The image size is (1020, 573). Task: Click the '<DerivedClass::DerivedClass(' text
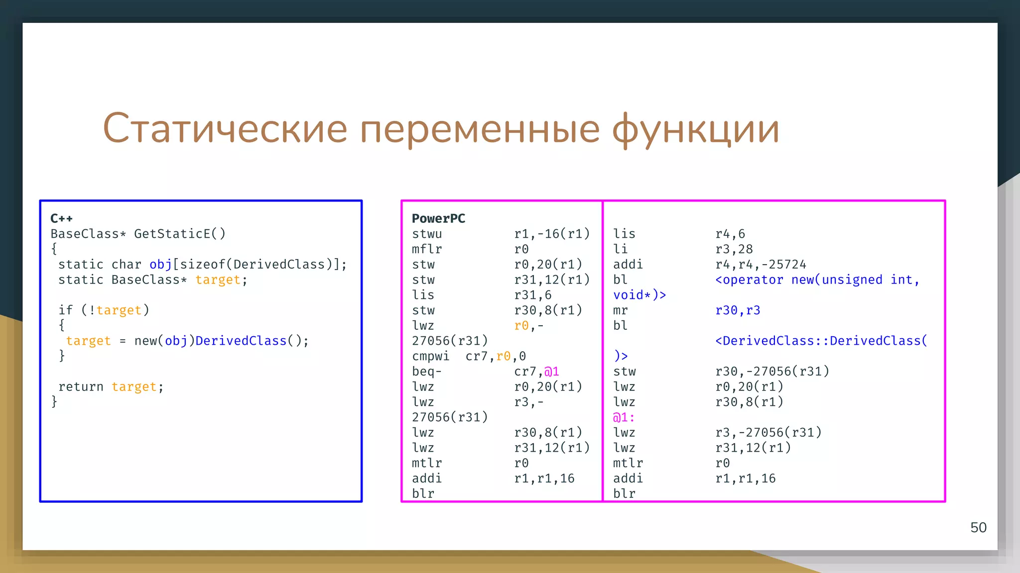click(x=821, y=341)
